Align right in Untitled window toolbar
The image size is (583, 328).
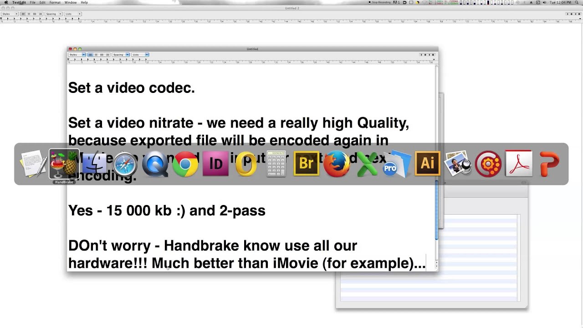pyautogui.click(x=107, y=55)
